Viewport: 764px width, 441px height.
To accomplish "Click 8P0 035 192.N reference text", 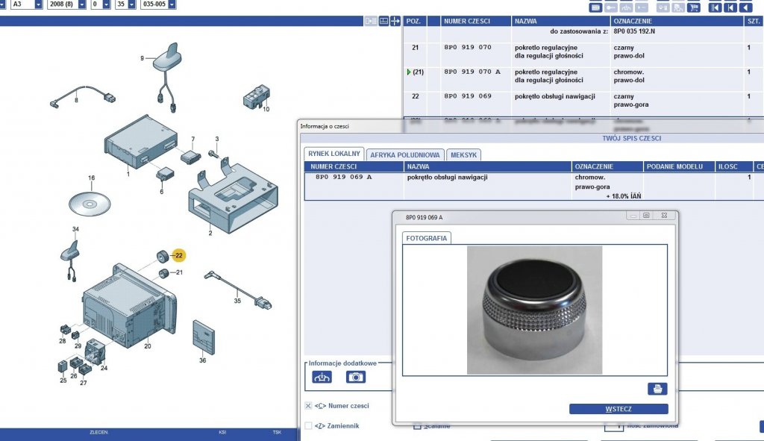I will coord(634,31).
